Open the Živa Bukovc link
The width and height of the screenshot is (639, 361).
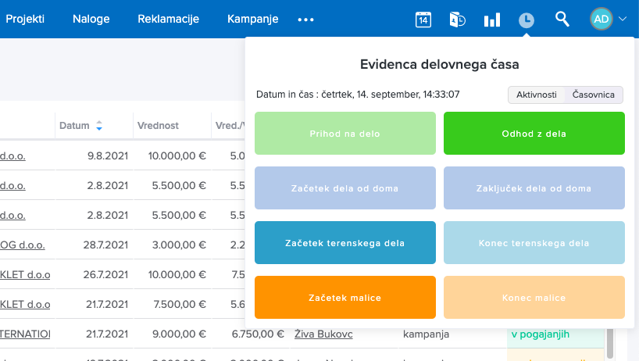323,334
